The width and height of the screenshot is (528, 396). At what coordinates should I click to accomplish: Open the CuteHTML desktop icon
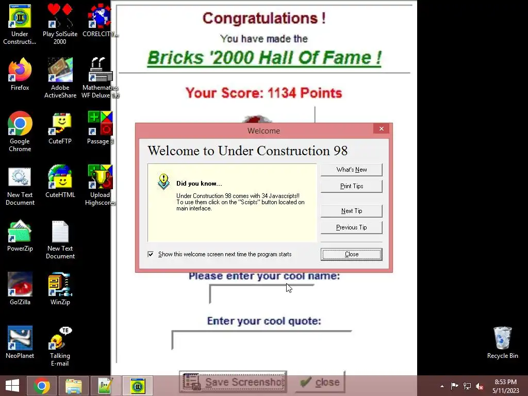60,181
